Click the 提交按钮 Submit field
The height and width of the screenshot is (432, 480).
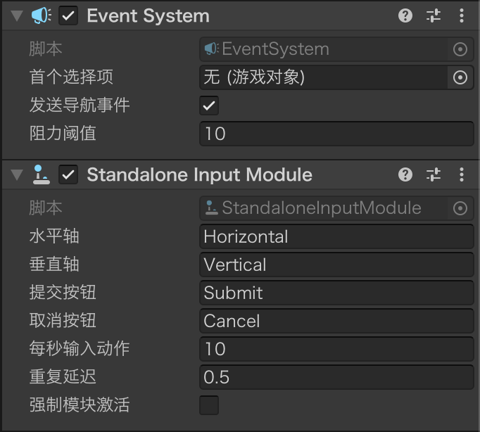point(336,293)
